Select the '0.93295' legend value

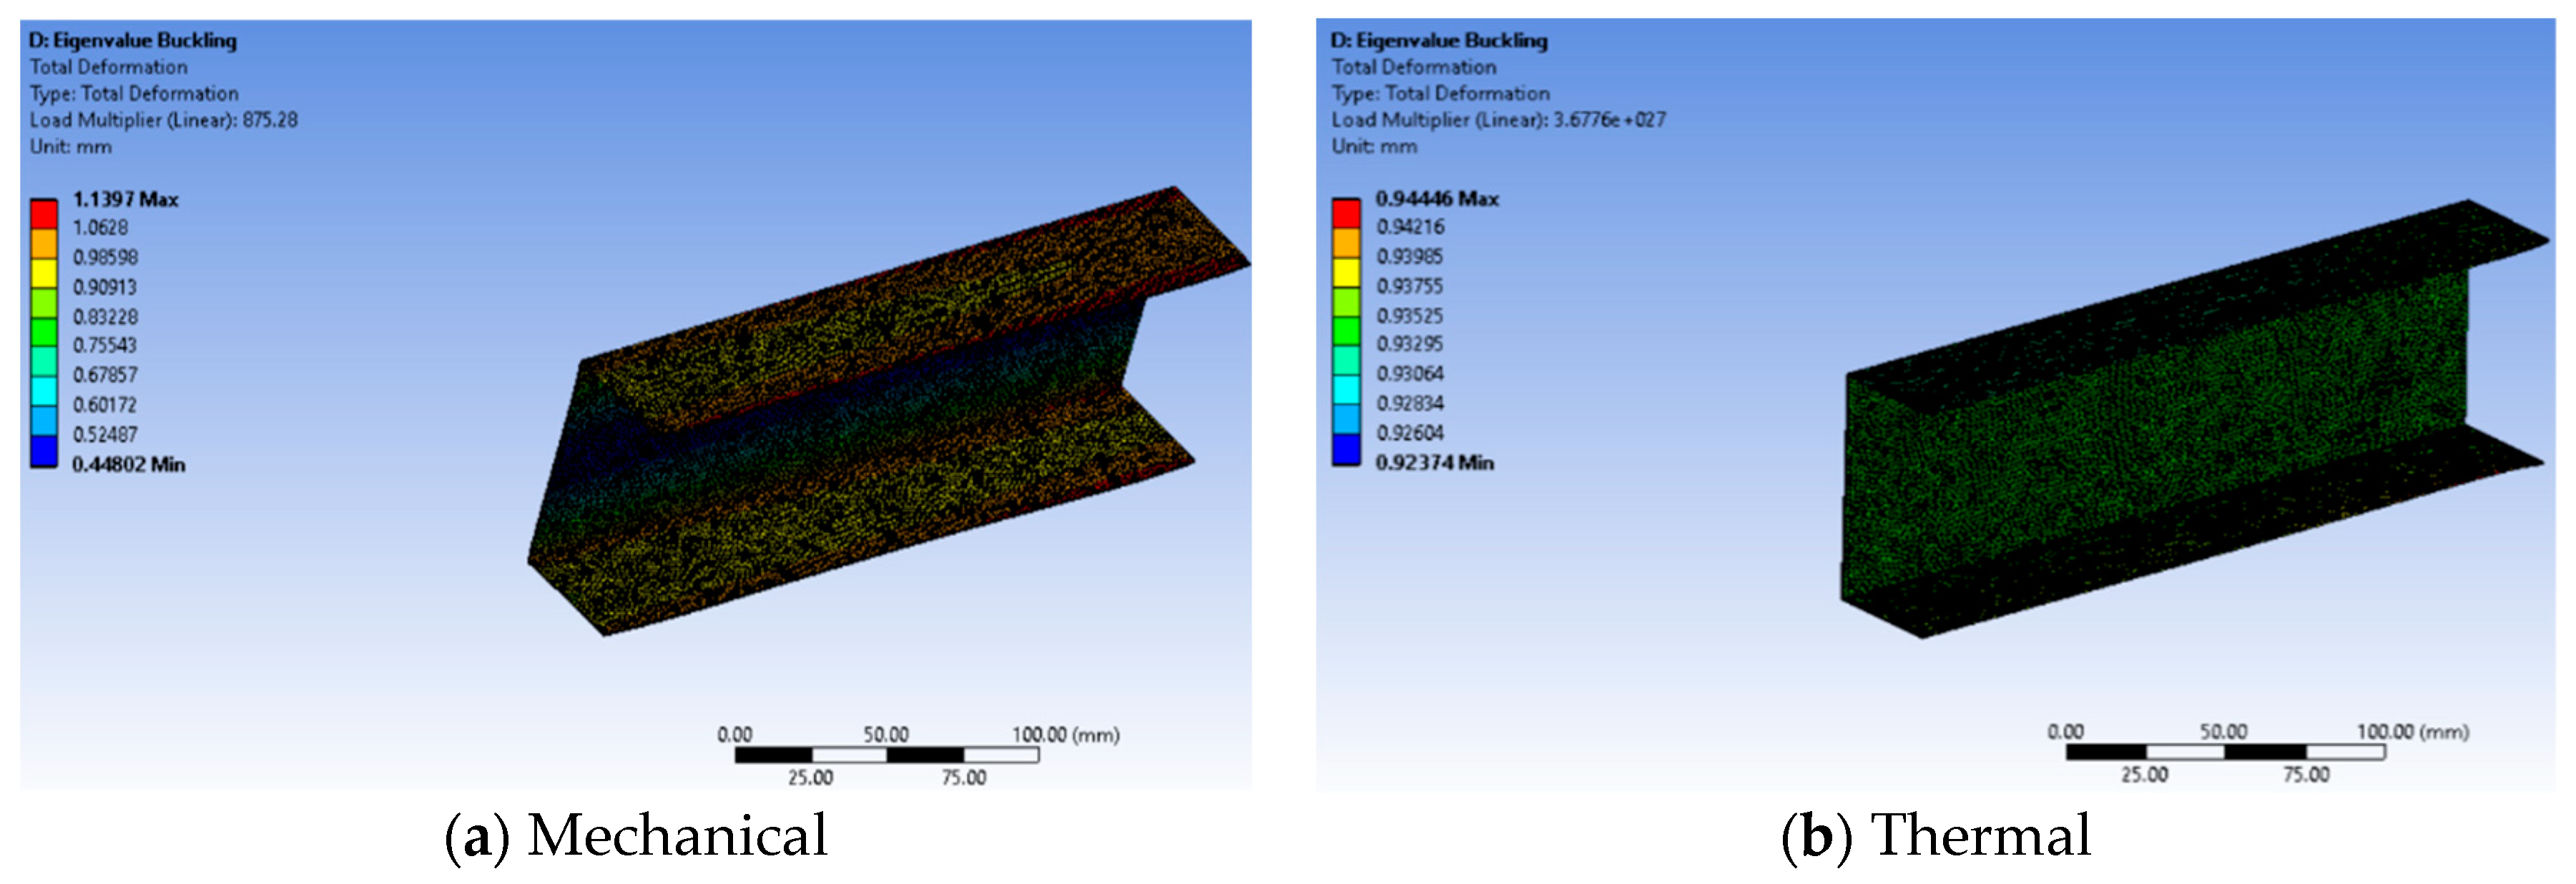(1409, 344)
